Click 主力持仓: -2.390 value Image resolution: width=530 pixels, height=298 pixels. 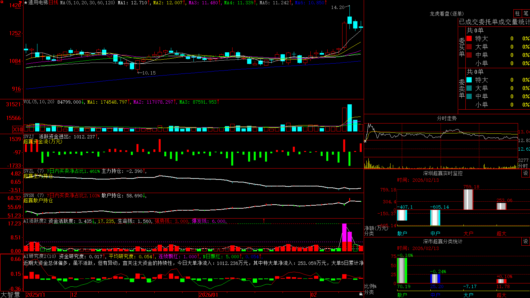point(122,171)
